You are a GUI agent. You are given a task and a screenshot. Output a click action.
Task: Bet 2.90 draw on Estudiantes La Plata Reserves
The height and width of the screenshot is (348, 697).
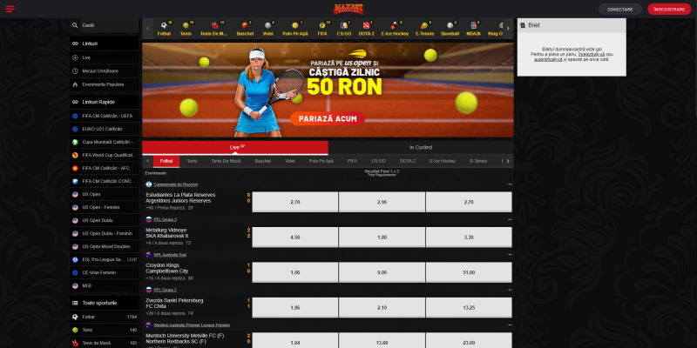coord(382,202)
